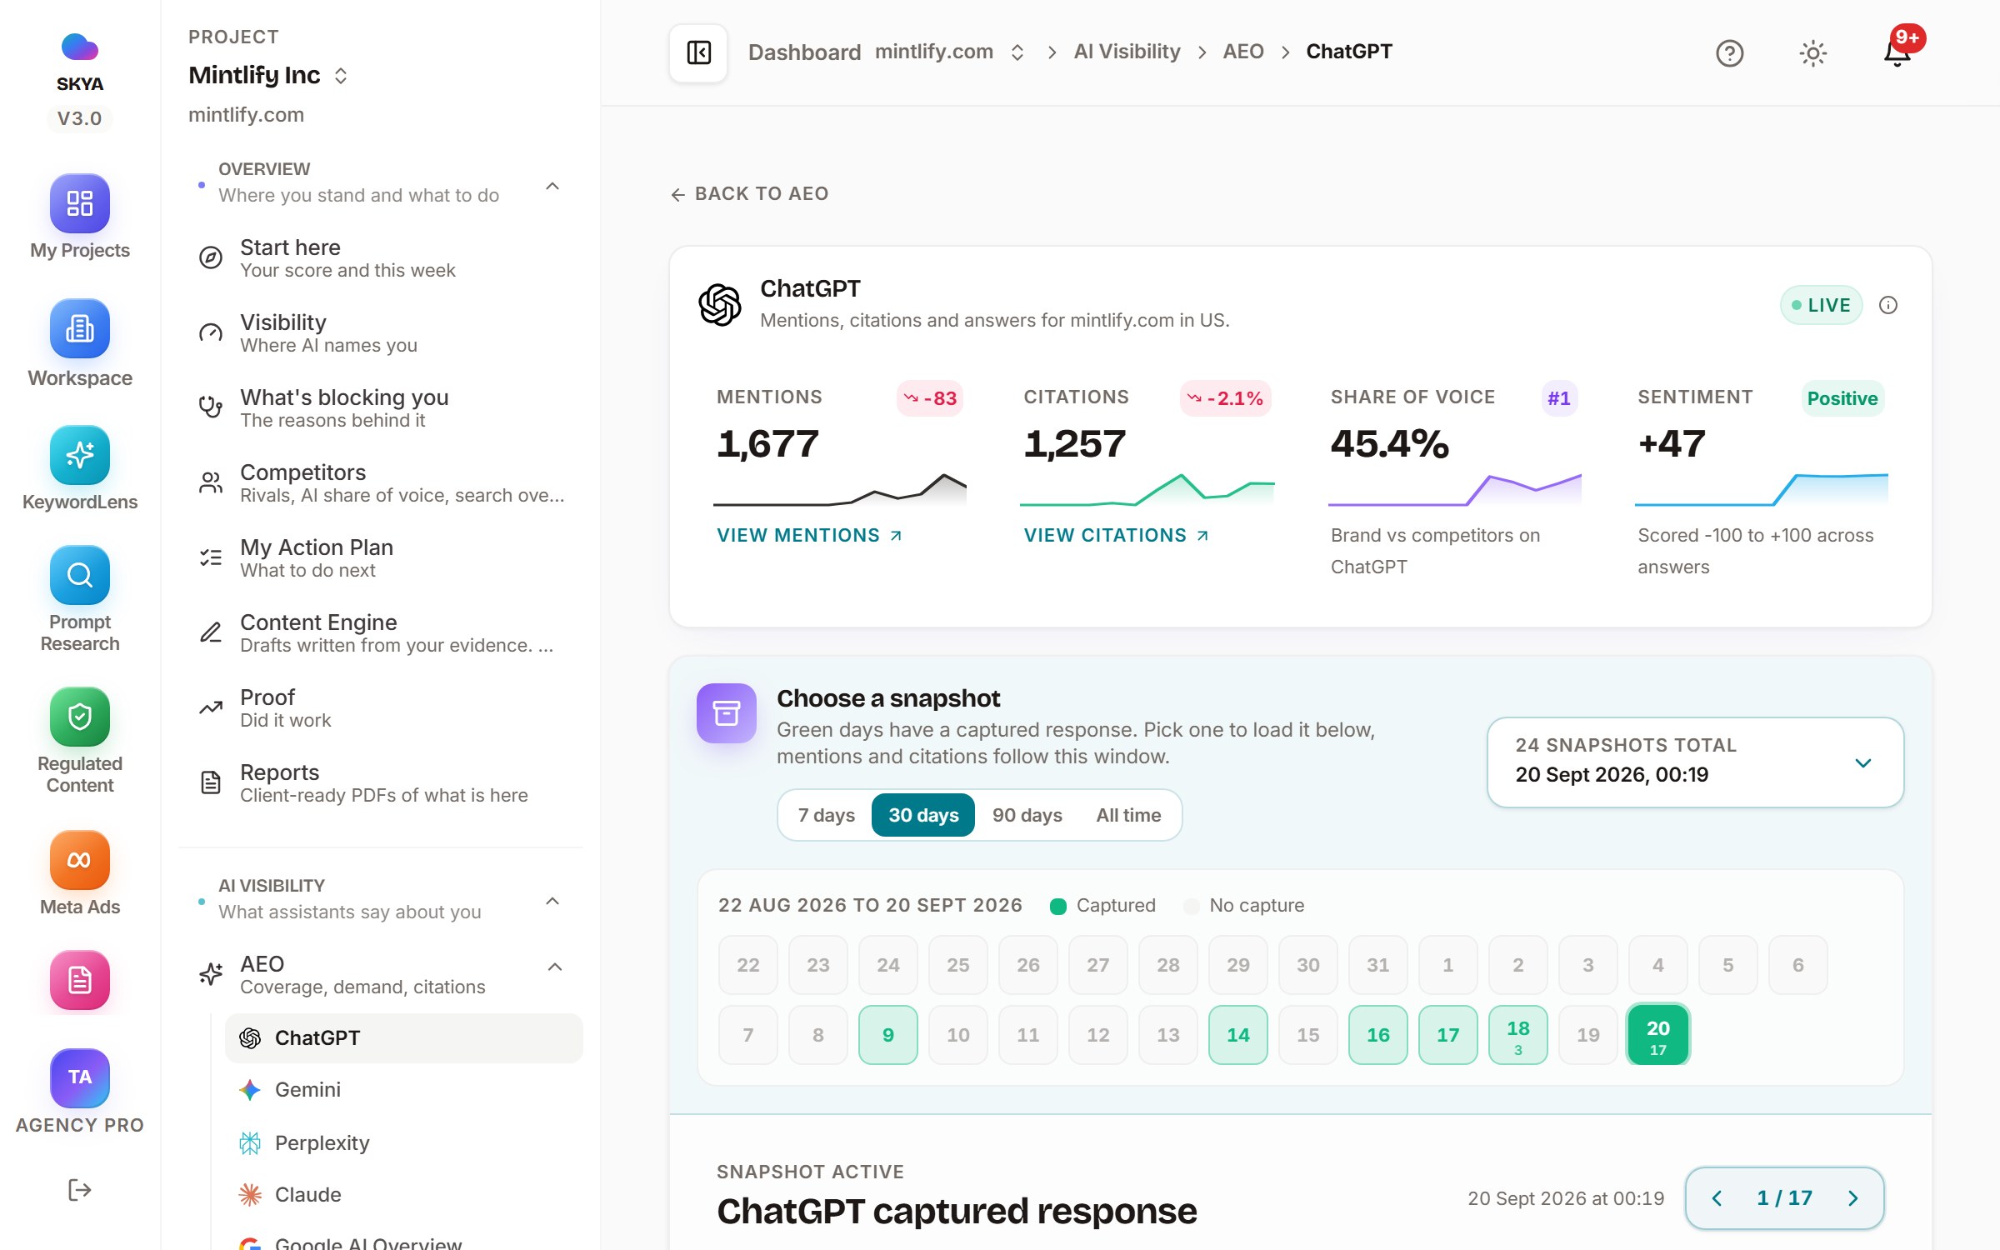This screenshot has height=1250, width=2000.
Task: Collapse the AEO submenu chevron
Action: click(554, 967)
